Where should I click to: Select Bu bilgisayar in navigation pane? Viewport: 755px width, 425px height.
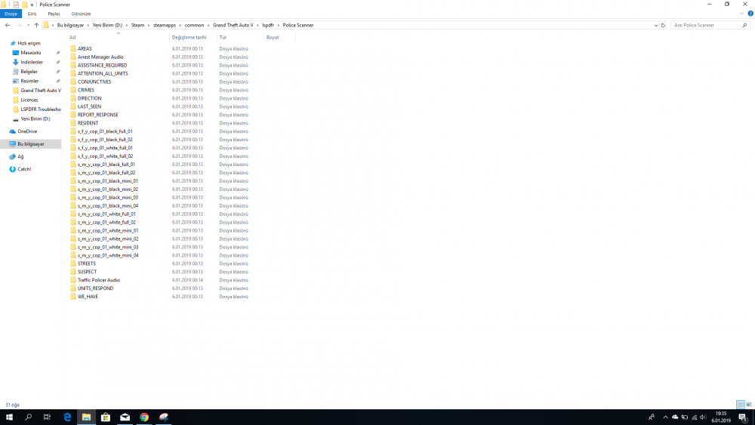pos(31,144)
